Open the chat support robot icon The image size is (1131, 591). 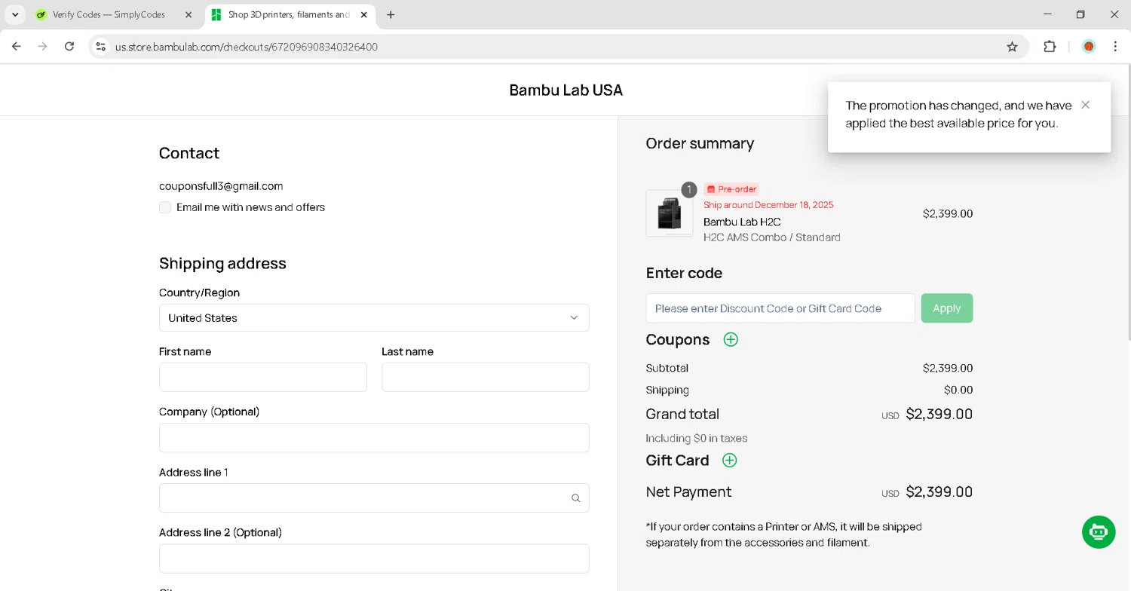click(1099, 532)
